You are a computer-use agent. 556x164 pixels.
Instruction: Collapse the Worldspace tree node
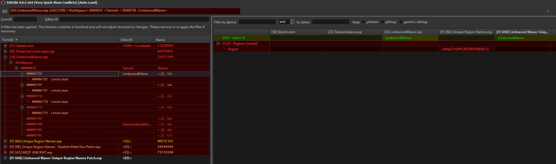coord(11,63)
